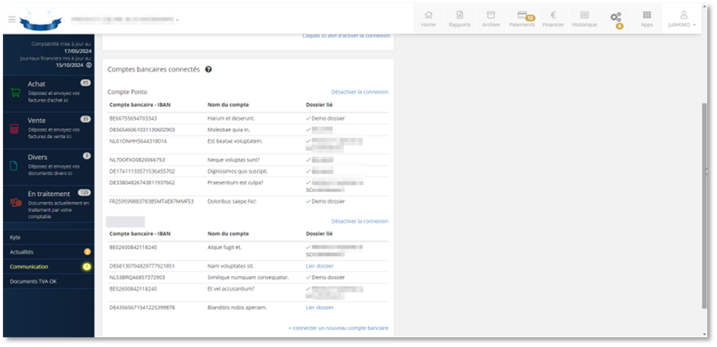The width and height of the screenshot is (717, 347).
Task: Click IBAN NL70OFXO0820066753
Action: (x=137, y=160)
